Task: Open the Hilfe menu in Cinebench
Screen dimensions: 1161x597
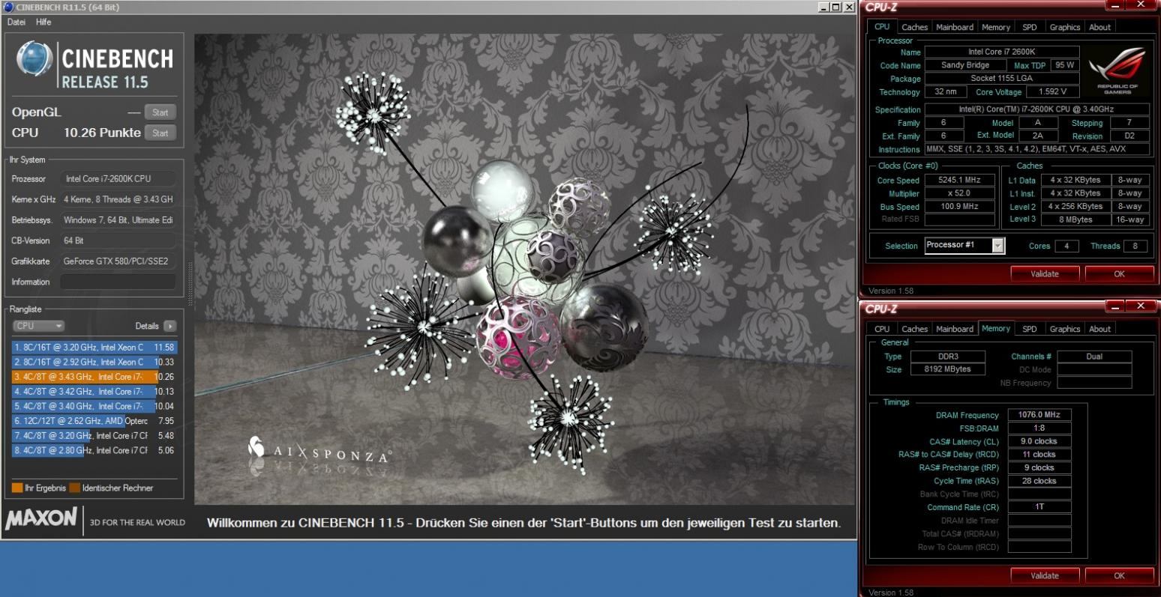Action: coord(43,22)
